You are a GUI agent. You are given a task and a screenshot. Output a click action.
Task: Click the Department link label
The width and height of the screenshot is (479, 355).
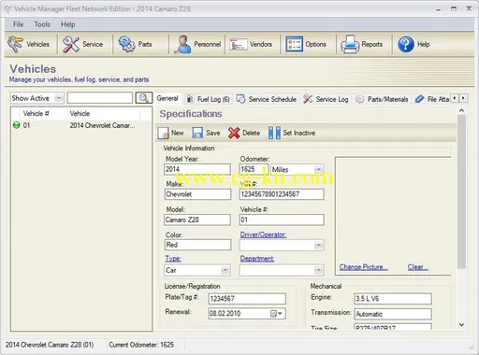pos(257,259)
